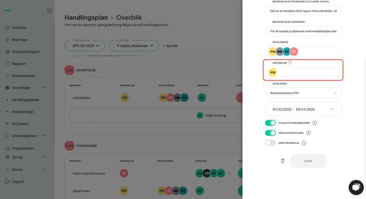Collapse the sidebar with the top toggle icon
This screenshot has height=199, width=366.
pos(50,10)
